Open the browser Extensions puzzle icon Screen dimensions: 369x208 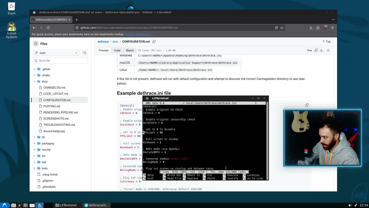(x=318, y=28)
